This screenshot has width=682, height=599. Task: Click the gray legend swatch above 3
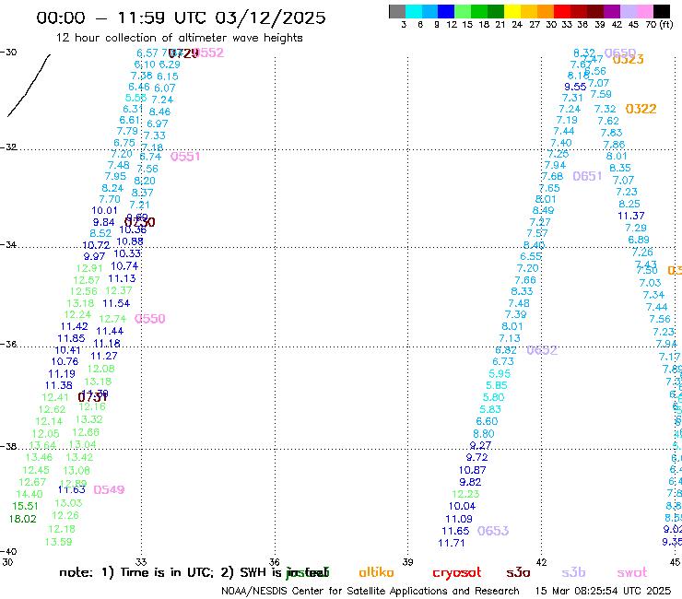pyautogui.click(x=397, y=11)
